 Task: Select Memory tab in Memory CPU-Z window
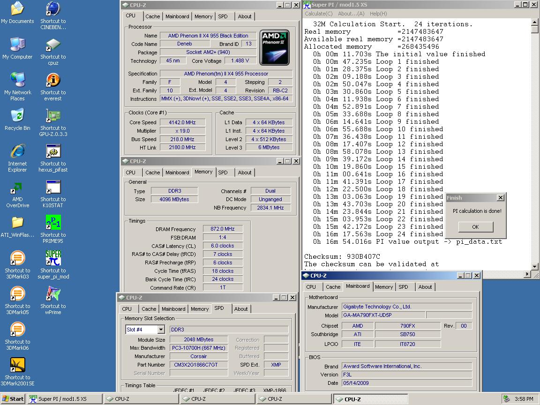[x=203, y=172]
